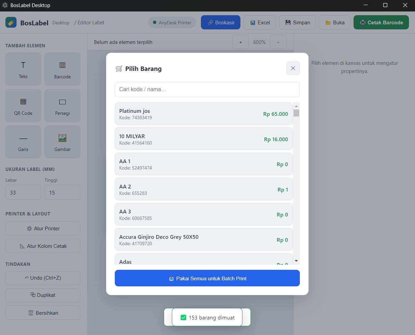Image resolution: width=415 pixels, height=335 pixels.
Task: Add a Teks element
Action: (x=23, y=69)
